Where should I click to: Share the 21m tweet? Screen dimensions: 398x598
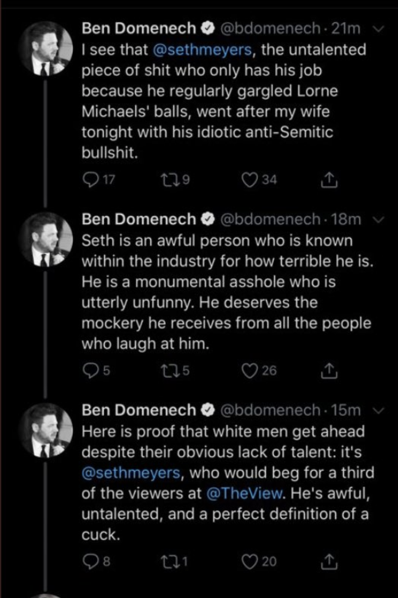(329, 180)
